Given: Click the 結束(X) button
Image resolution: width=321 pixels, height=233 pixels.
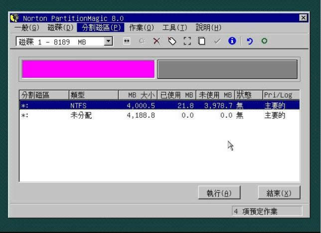Looking at the screenshot, I should [275, 193].
